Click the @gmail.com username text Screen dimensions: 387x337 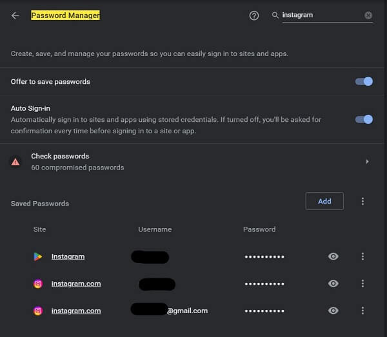pyautogui.click(x=188, y=311)
